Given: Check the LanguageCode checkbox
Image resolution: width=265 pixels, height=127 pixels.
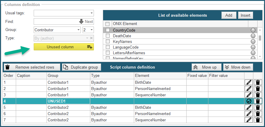Looking at the screenshot, I should (108, 47).
